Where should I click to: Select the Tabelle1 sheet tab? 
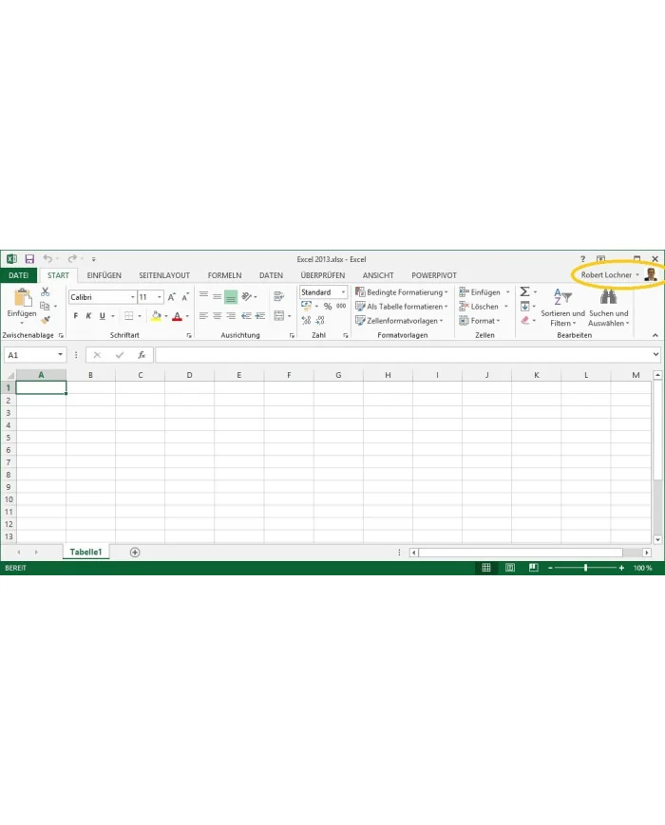click(x=85, y=552)
